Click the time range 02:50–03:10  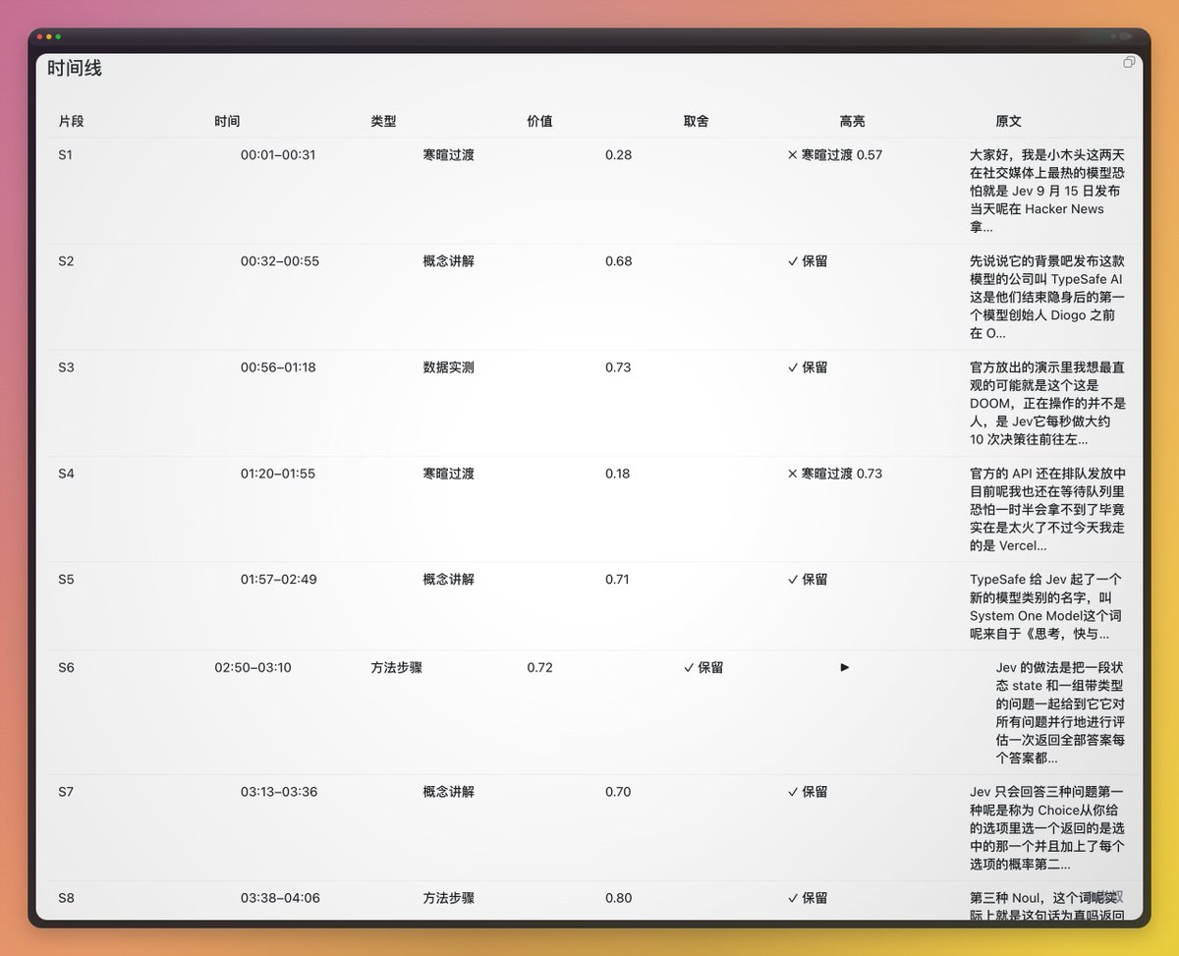tap(253, 668)
